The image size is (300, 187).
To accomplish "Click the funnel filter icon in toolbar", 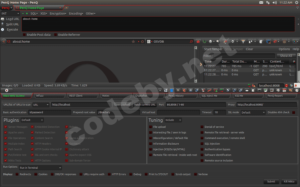I will [x=243, y=42].
